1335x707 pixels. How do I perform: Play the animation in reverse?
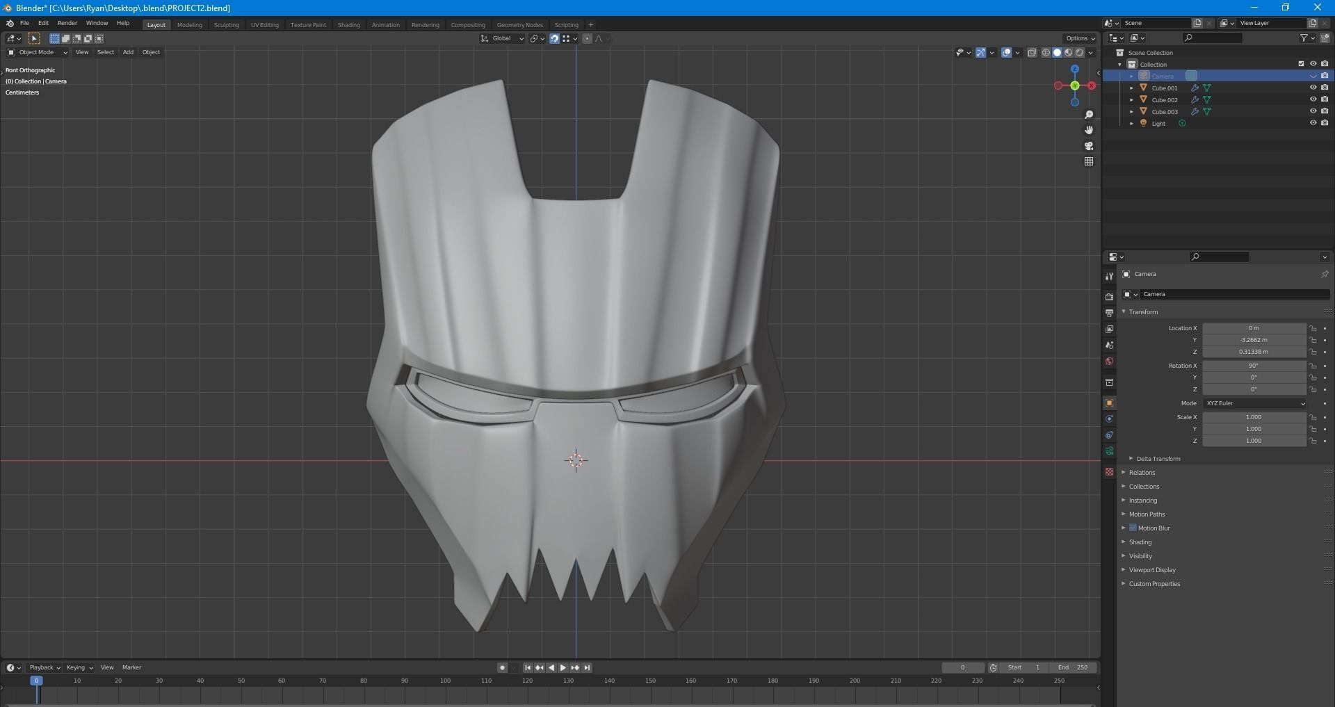point(551,667)
